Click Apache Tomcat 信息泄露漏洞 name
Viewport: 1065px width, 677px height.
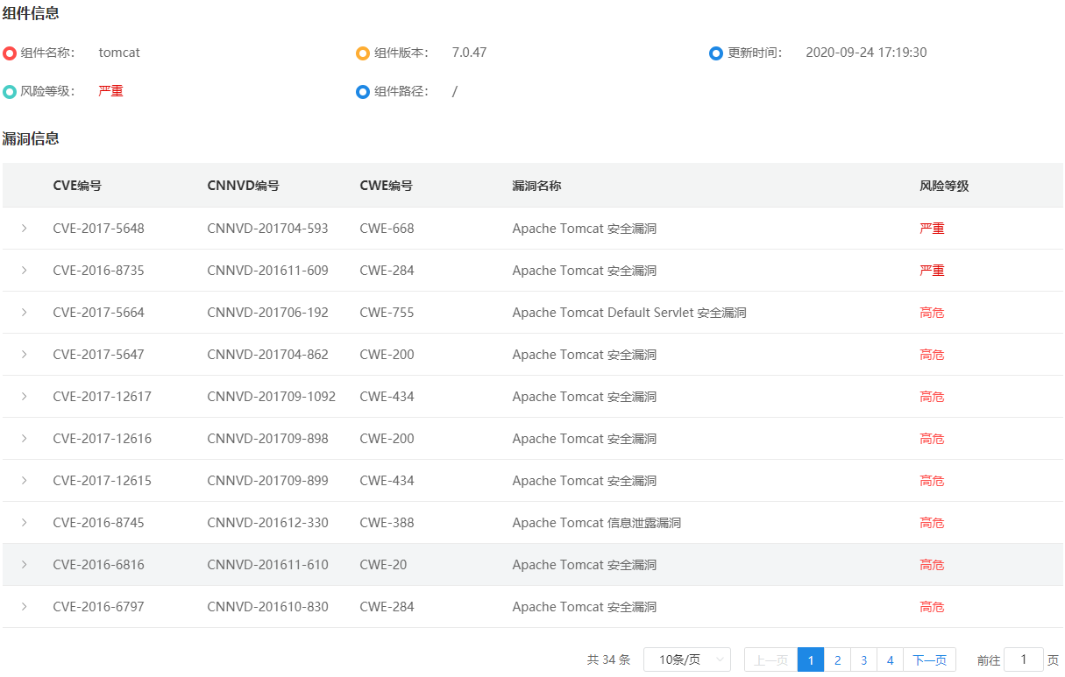596,523
